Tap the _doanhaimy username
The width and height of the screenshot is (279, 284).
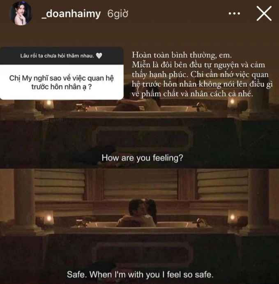pyautogui.click(x=71, y=14)
